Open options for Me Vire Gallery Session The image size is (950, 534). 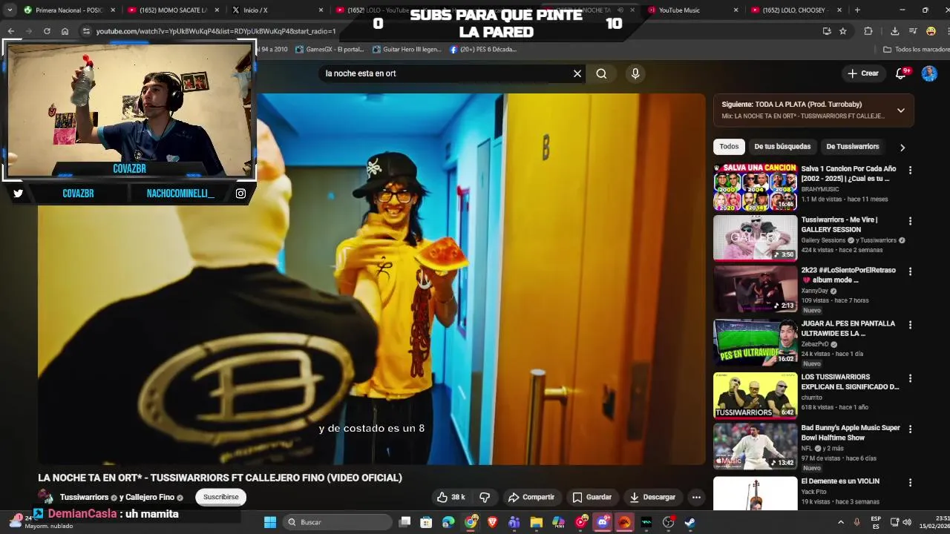(x=910, y=221)
